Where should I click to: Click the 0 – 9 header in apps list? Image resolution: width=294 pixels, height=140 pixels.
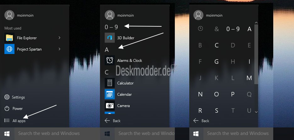tap(111, 27)
